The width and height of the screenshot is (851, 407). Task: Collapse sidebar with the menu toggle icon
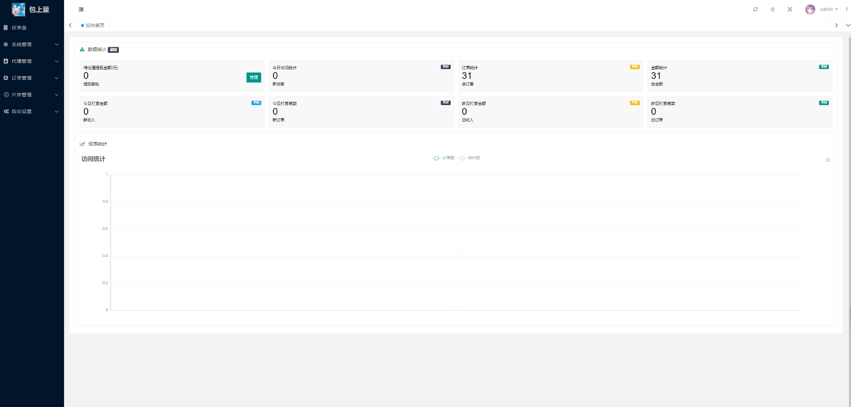point(81,9)
